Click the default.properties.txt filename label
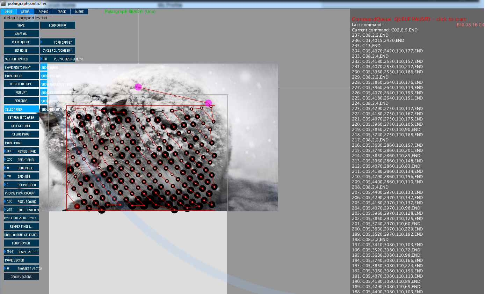The height and width of the screenshot is (294, 485). coord(26,17)
